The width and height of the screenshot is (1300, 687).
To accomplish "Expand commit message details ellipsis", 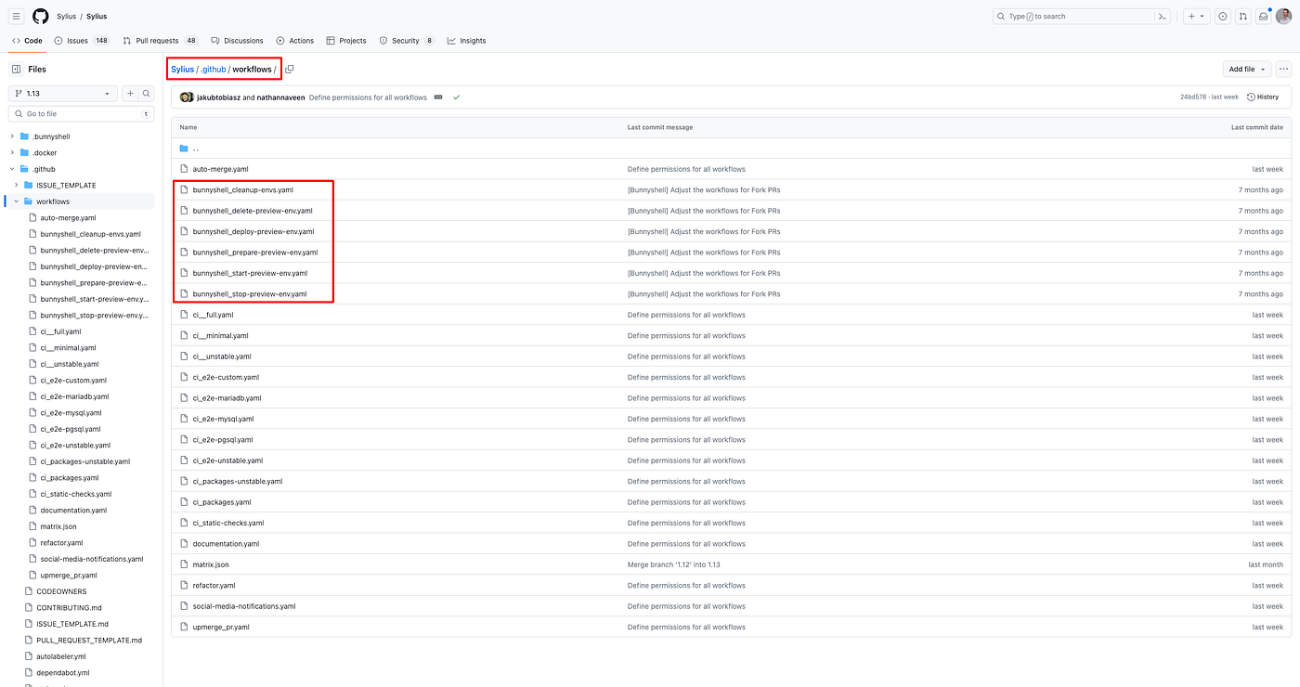I will coord(438,97).
